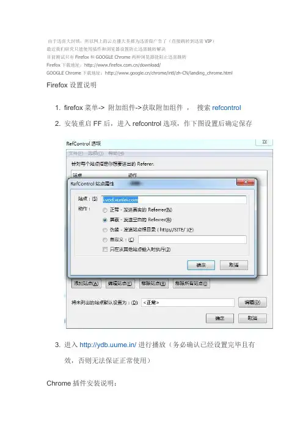The width and height of the screenshot is (303, 429).
Task: Enable the third-party requests only checkbox
Action: pos(104,249)
